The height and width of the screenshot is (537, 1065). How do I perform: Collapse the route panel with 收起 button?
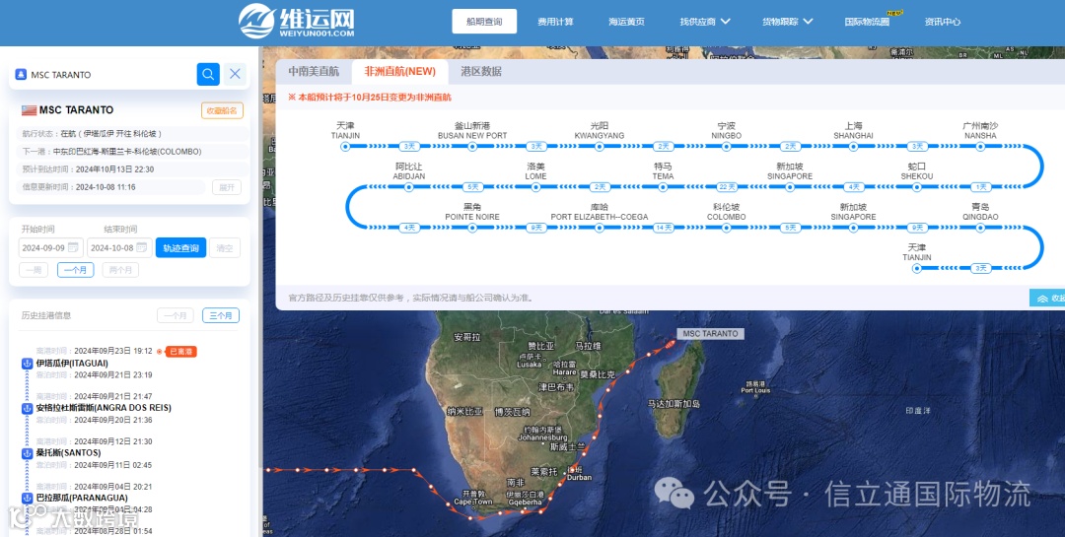[1047, 298]
